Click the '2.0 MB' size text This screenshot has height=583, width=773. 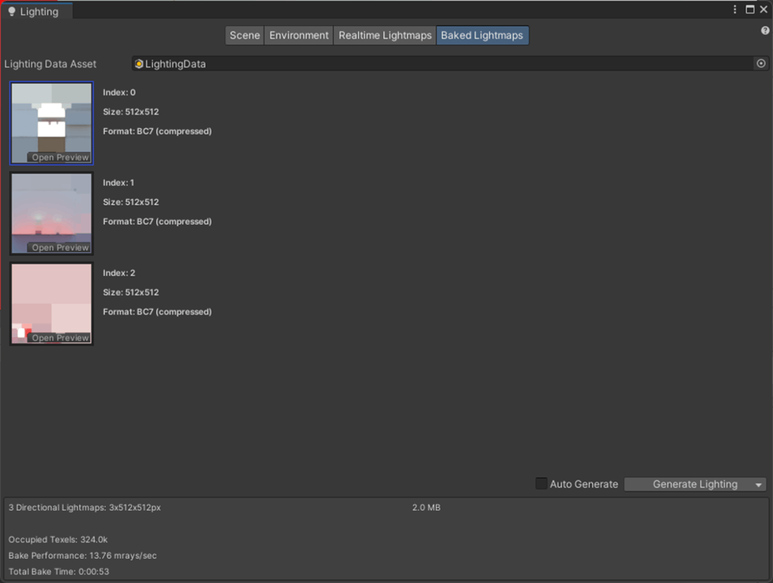point(426,507)
